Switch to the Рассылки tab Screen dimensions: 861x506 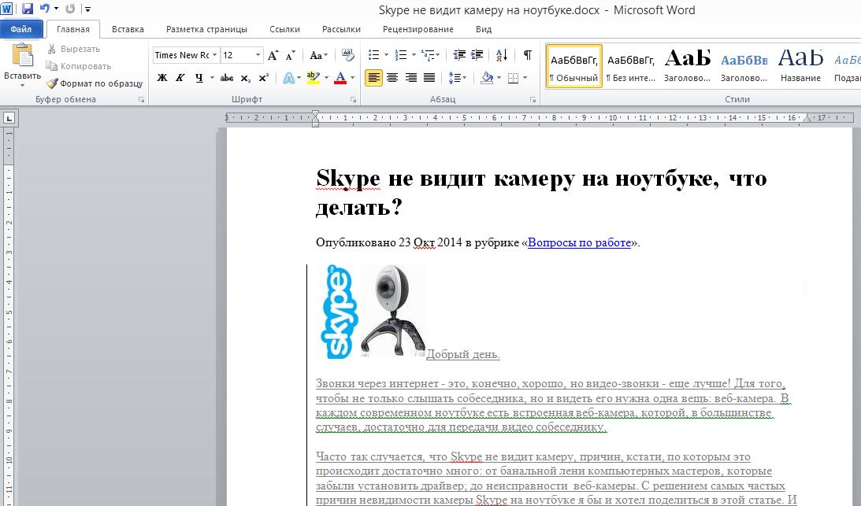(341, 29)
